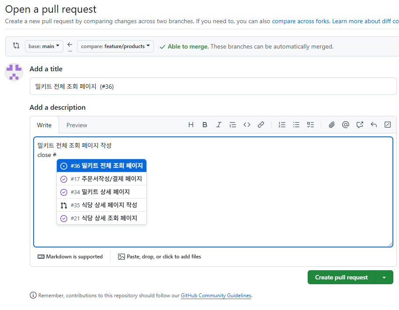Click the compare branches swap icon
The width and height of the screenshot is (399, 310).
(16, 46)
